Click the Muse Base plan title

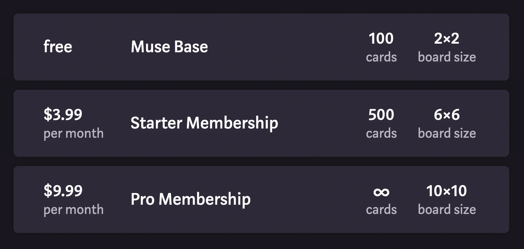coord(169,47)
